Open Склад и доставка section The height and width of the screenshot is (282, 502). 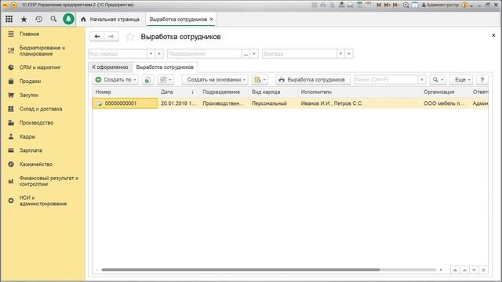[x=41, y=109]
